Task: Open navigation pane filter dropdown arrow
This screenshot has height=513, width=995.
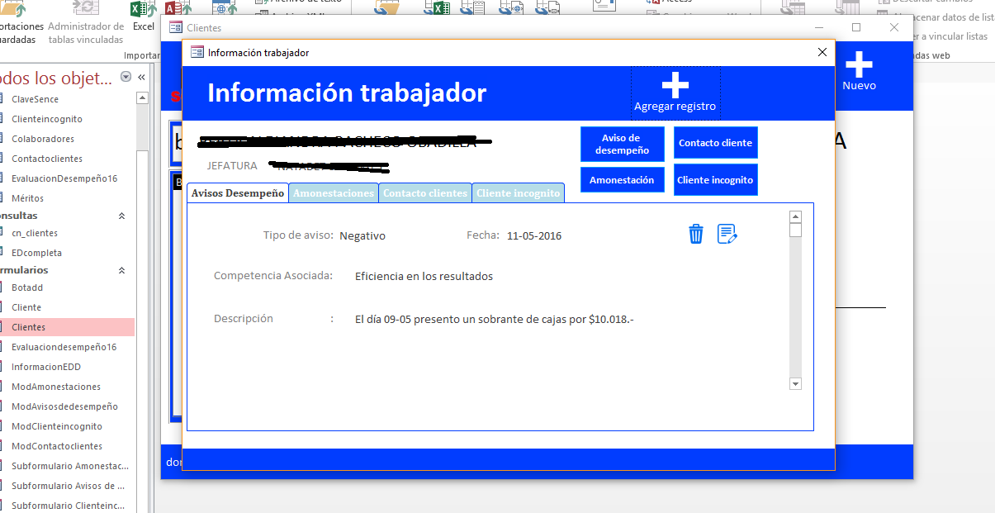Action: click(x=126, y=77)
